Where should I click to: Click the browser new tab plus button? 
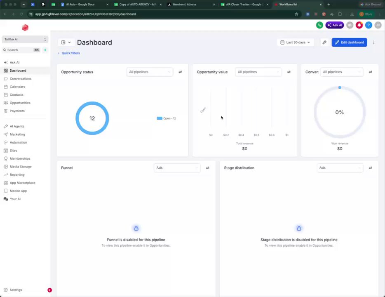[x=329, y=5]
